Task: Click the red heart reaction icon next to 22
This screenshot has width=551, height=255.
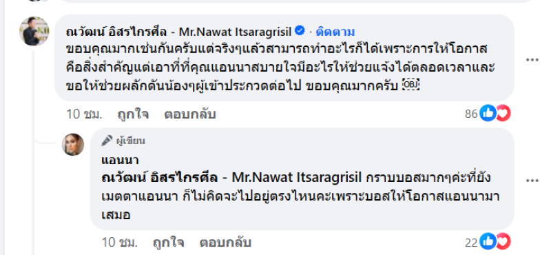Action: 503,242
